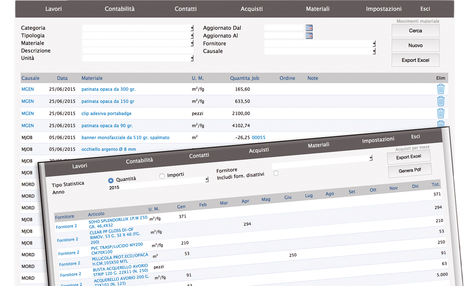Click the Nuovo button
The width and height of the screenshot is (468, 286).
[x=415, y=45]
